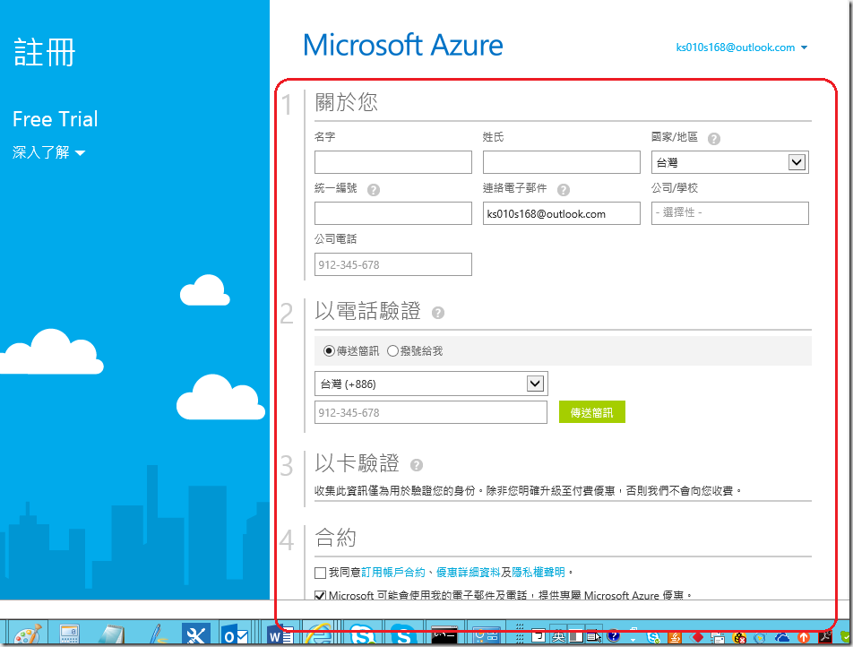Open the 國家/地區 dropdown showing 台灣
Image resolution: width=853 pixels, height=647 pixels.
click(x=729, y=162)
